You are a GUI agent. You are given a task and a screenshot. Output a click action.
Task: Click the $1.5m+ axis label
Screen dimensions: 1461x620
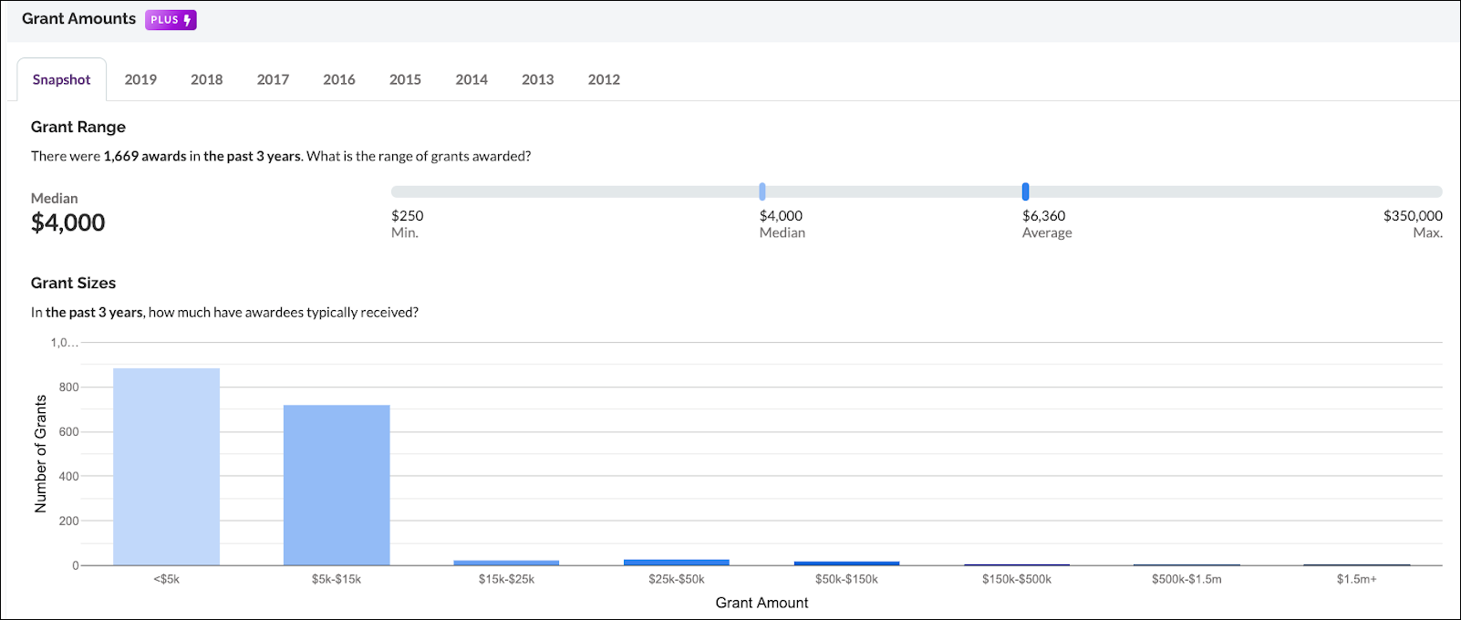pos(1357,579)
